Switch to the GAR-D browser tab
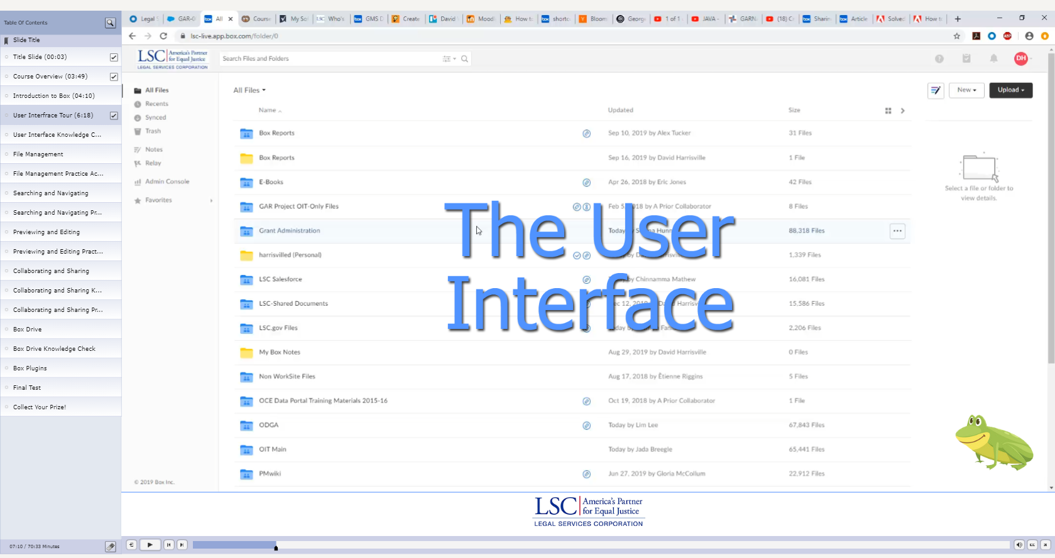1055x558 pixels. pos(181,19)
